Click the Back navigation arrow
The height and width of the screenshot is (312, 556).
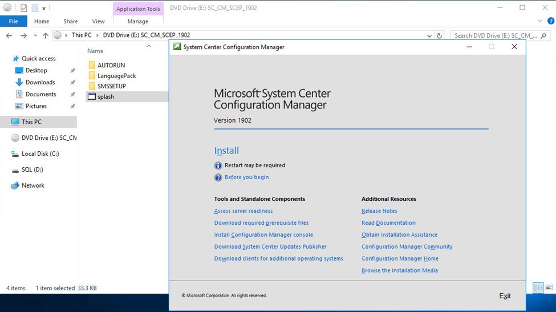point(9,35)
